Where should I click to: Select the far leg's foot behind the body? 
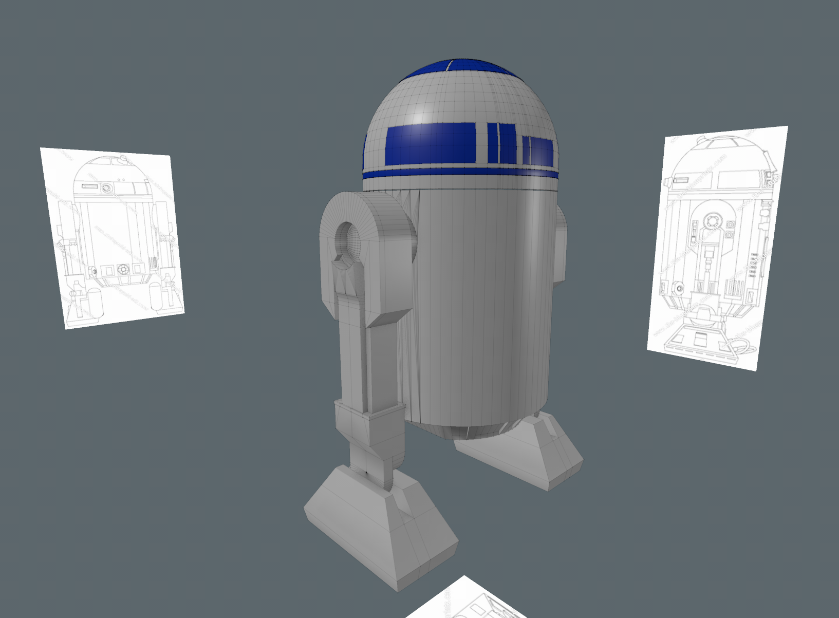(x=519, y=451)
